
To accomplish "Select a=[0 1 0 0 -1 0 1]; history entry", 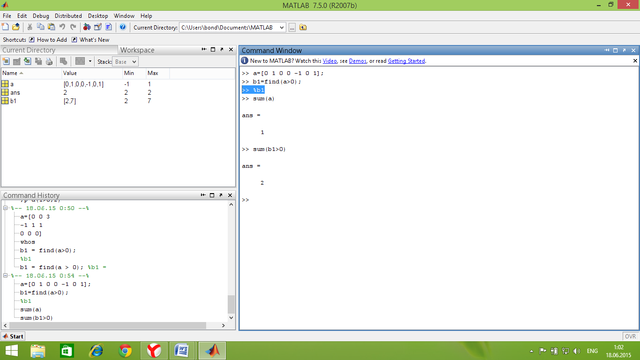I will 55,284.
